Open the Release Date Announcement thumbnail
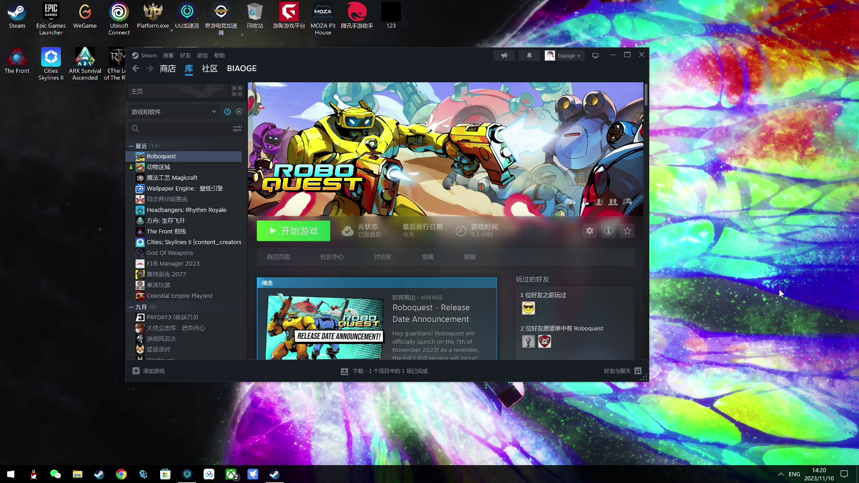 pyautogui.click(x=325, y=327)
